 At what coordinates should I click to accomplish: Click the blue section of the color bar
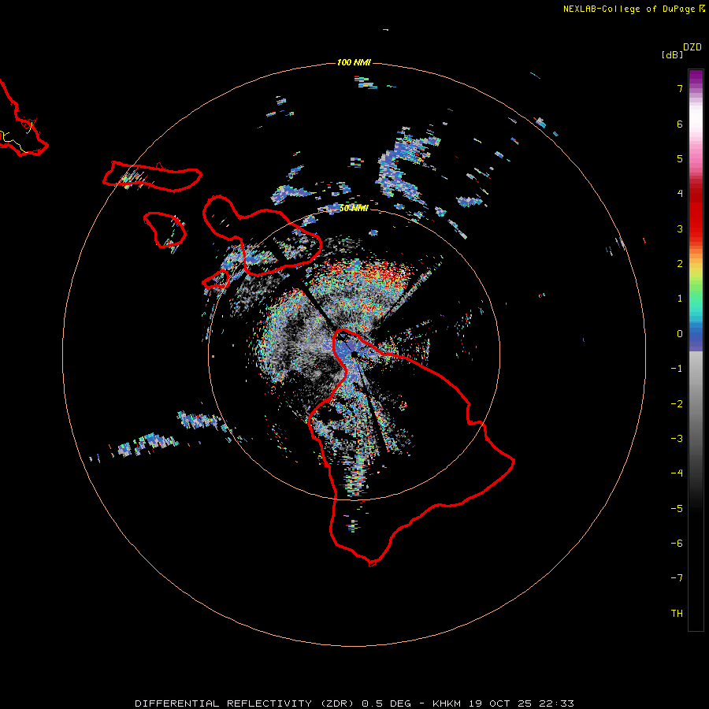pos(696,337)
